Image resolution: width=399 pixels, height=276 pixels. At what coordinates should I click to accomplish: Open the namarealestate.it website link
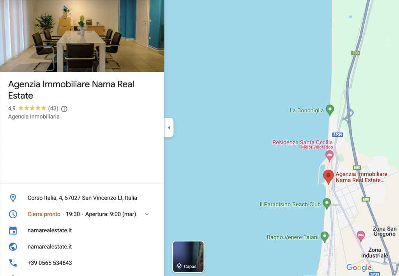(x=49, y=247)
